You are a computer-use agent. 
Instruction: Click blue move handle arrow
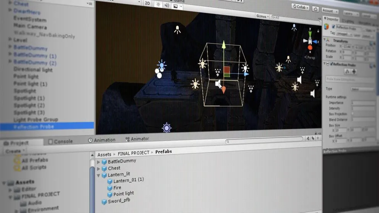click(x=246, y=74)
